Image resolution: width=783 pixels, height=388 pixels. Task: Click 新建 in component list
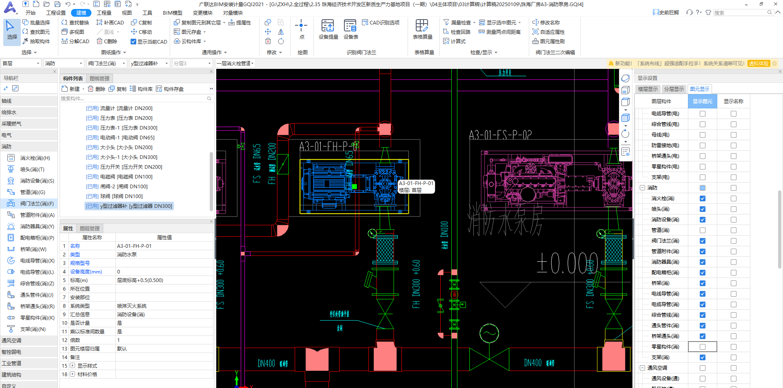point(71,89)
